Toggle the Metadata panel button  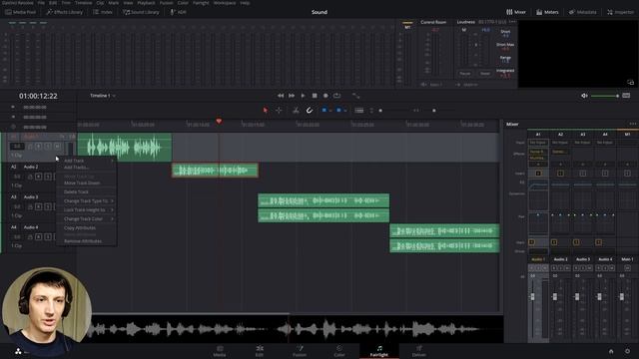pos(583,12)
